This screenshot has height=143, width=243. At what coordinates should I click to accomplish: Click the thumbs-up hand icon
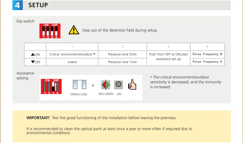coord(132,84)
